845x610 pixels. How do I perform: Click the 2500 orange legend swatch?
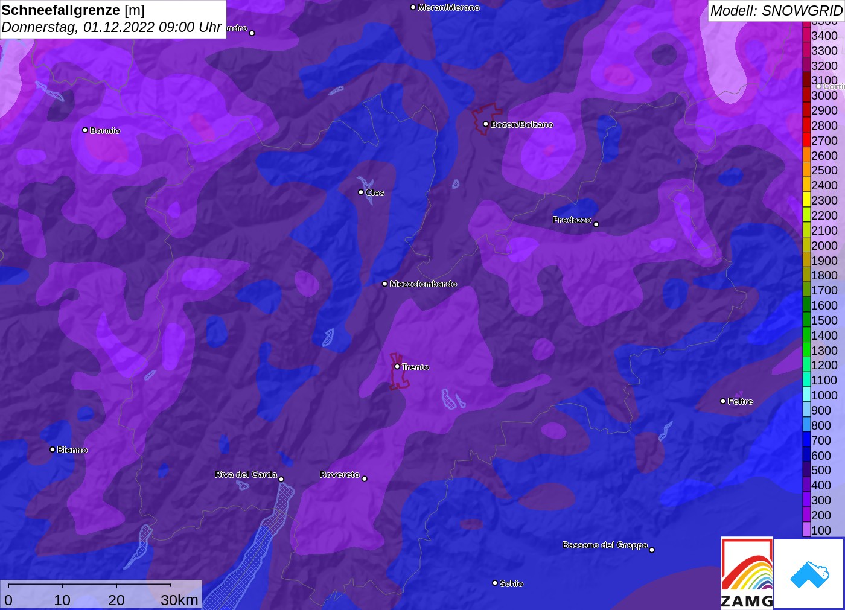pos(806,170)
